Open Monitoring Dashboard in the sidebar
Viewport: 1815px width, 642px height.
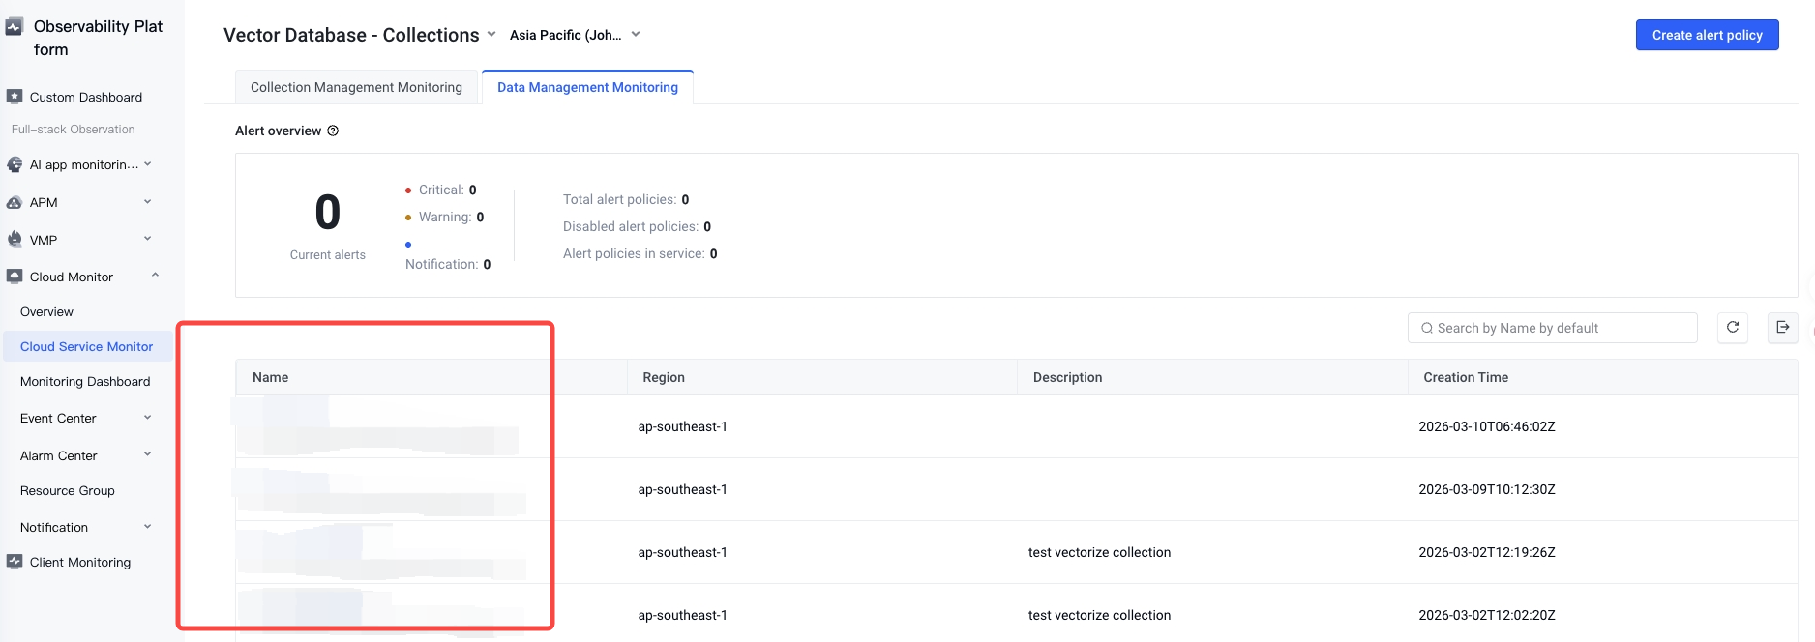pyautogui.click(x=85, y=381)
